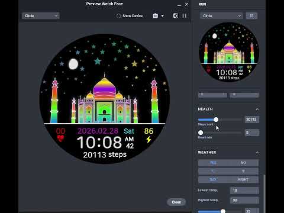This screenshot has width=284, height=213.
Task: Capture a screenshot with the camera icon
Action: (155, 16)
